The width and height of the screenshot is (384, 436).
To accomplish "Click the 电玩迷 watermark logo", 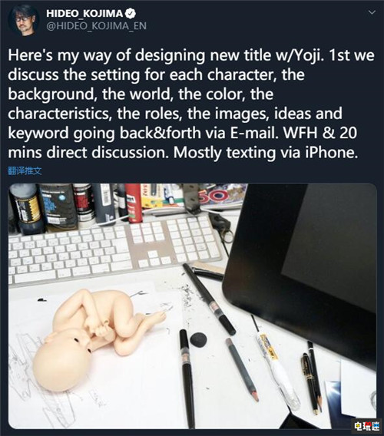I will (x=367, y=425).
